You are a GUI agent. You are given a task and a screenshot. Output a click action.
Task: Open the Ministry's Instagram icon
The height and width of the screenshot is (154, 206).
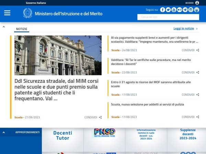tap(191, 10)
